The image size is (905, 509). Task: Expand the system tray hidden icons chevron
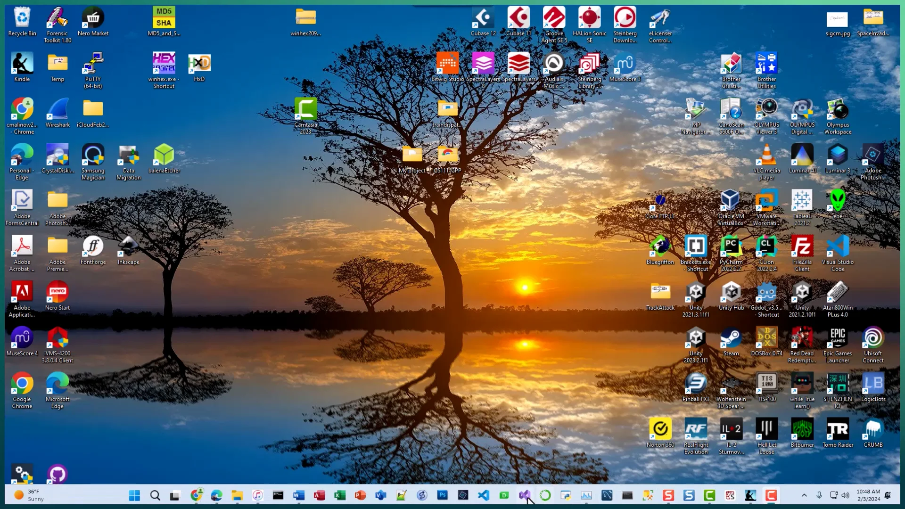[x=804, y=495]
